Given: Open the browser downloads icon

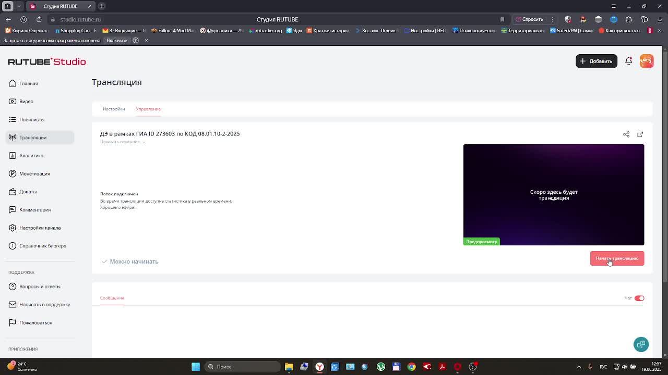Looking at the screenshot, I should tap(660, 19).
